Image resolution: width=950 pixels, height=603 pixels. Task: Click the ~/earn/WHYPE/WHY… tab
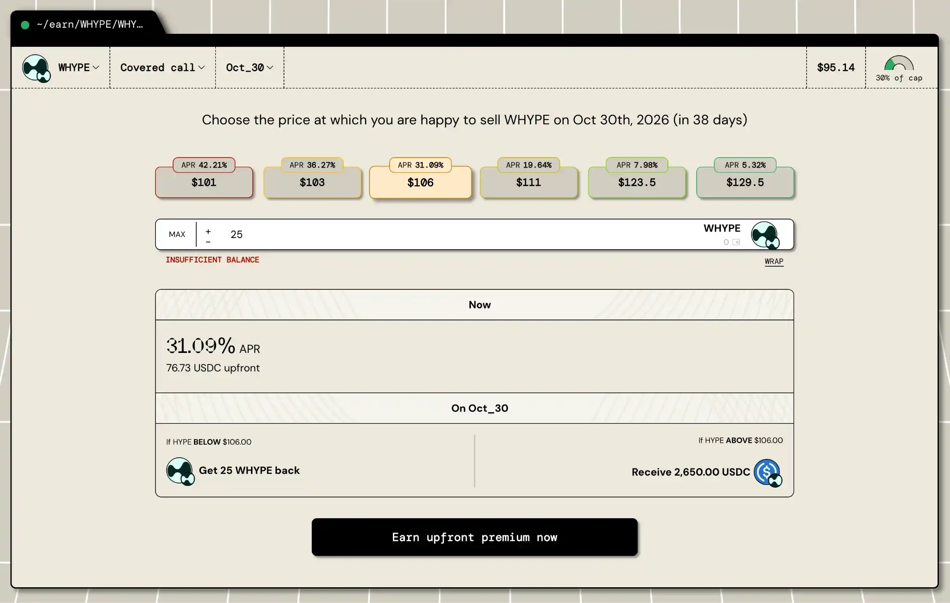88,24
